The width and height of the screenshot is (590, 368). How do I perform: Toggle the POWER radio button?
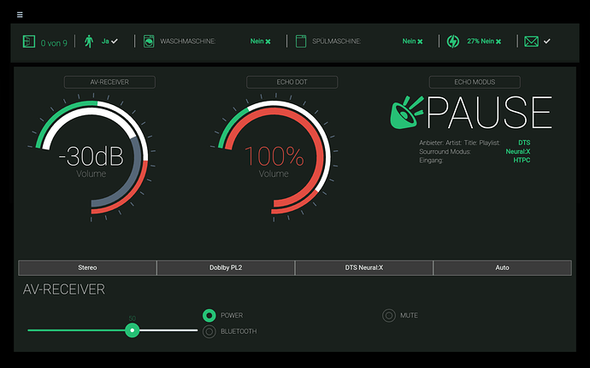tap(209, 315)
